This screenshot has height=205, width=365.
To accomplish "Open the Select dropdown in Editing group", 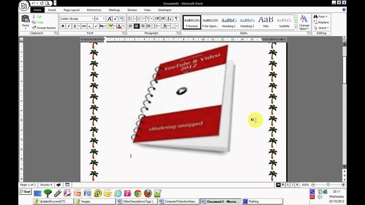I will (321, 28).
